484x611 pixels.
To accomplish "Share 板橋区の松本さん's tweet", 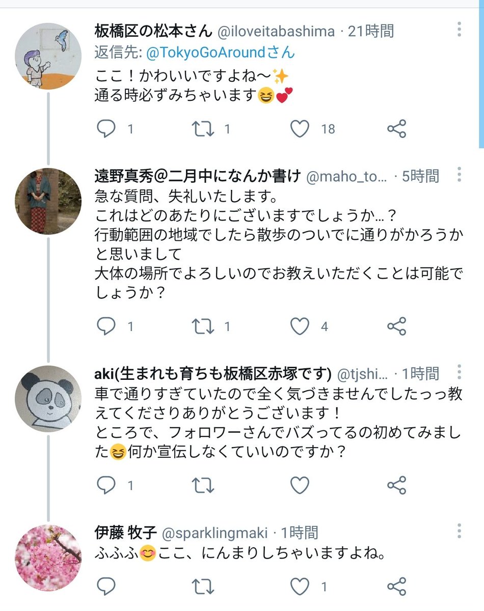I will 397,129.
